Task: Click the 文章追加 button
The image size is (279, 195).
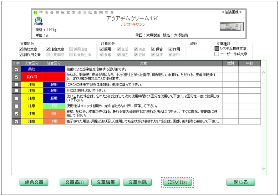Action: tap(74, 182)
